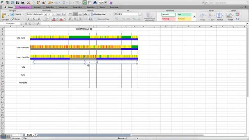Apply the Bra green cell style
Image resolution: width=249 pixels, height=140 pixels.
[184, 14]
